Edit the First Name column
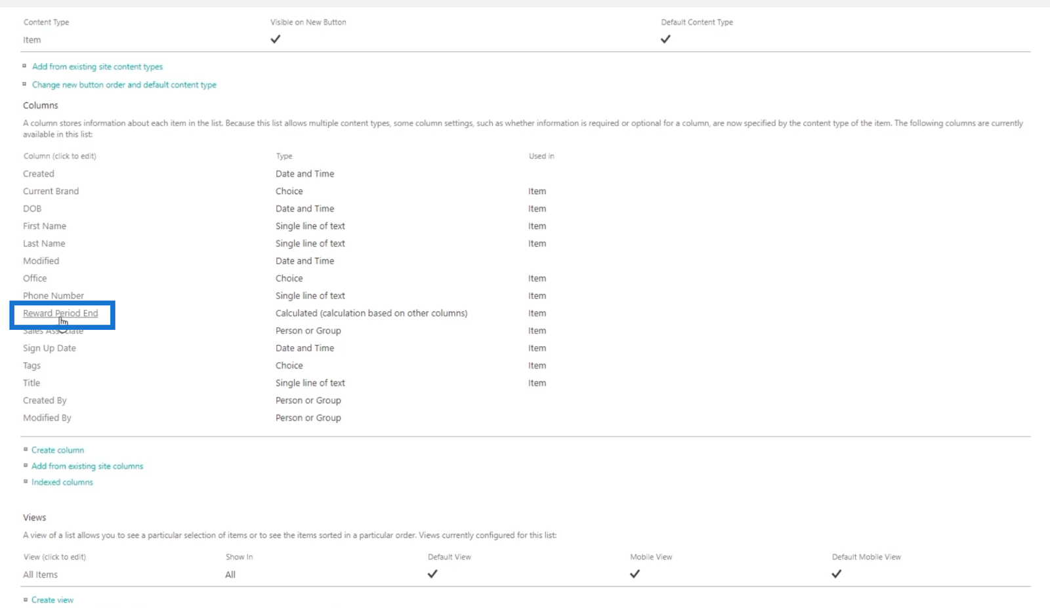Image resolution: width=1050 pixels, height=608 pixels. point(45,226)
